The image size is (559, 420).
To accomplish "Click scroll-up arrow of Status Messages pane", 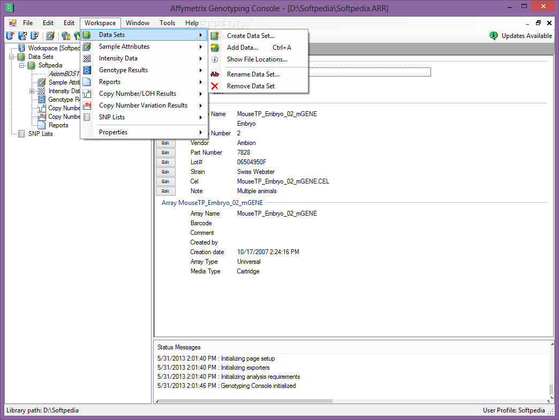I will pos(552,344).
